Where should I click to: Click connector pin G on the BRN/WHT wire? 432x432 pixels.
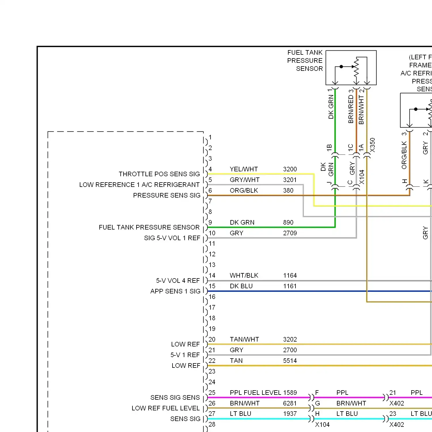point(317,403)
